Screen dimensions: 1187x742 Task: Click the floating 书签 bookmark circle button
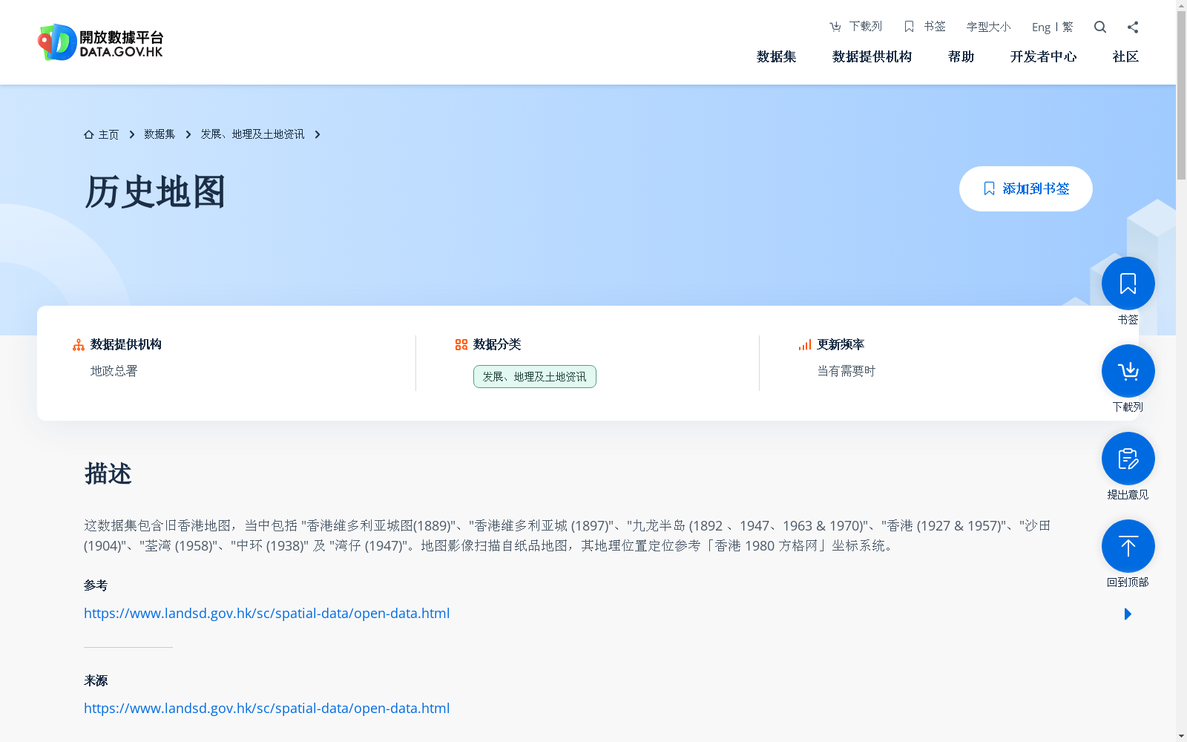(x=1128, y=283)
